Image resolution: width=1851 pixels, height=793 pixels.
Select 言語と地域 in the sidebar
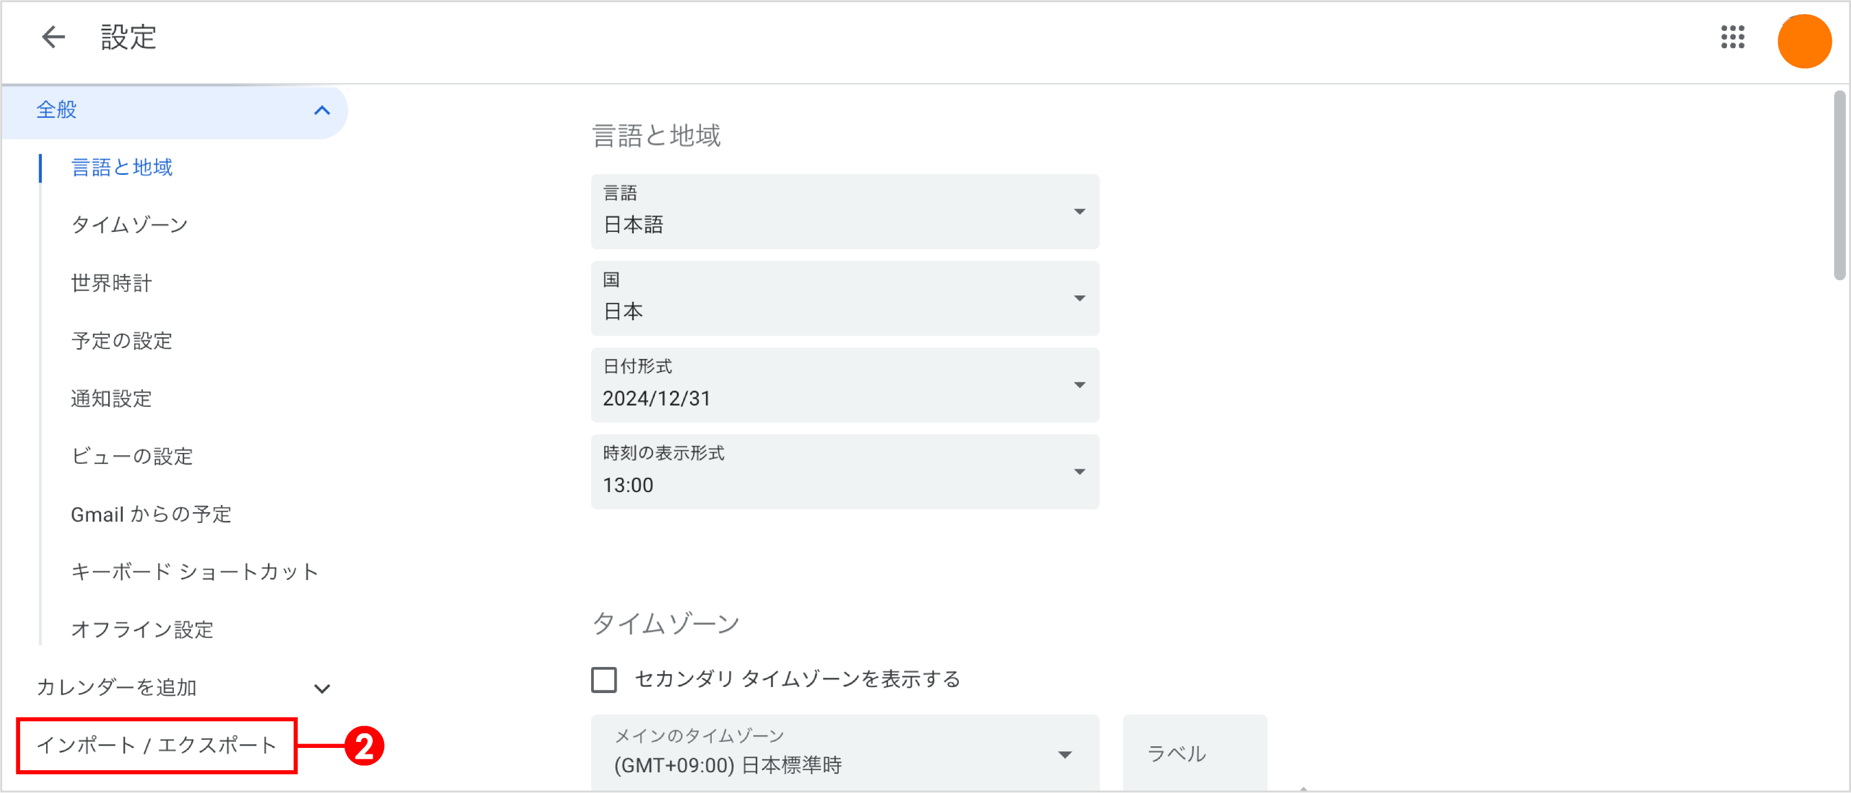pos(121,167)
